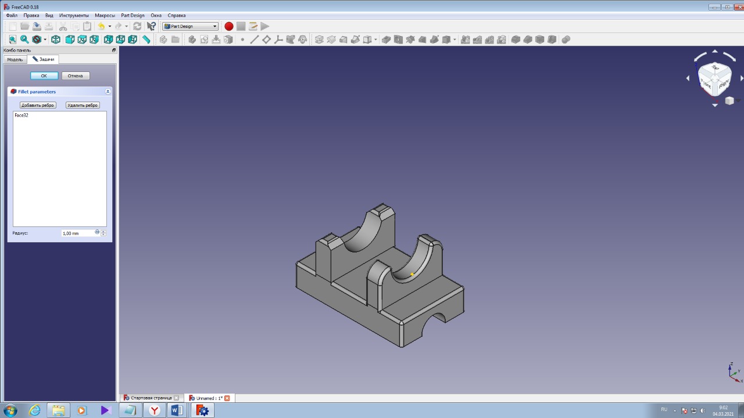Click the Polar pattern icon
Viewport: 744px width, 418px height.
489,39
